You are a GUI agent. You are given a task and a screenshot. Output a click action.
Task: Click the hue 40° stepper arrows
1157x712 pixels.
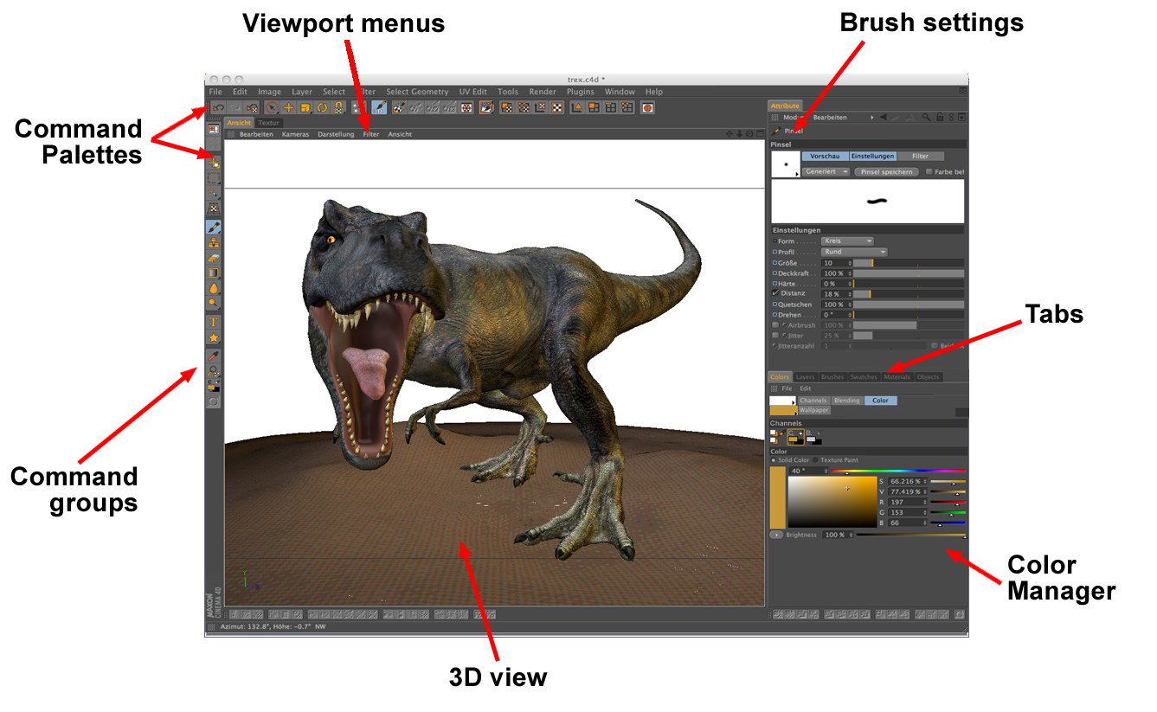826,471
